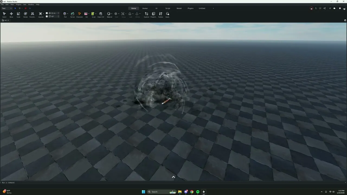
Task: Open the Import 3D tool
Action: [x=101, y=15]
